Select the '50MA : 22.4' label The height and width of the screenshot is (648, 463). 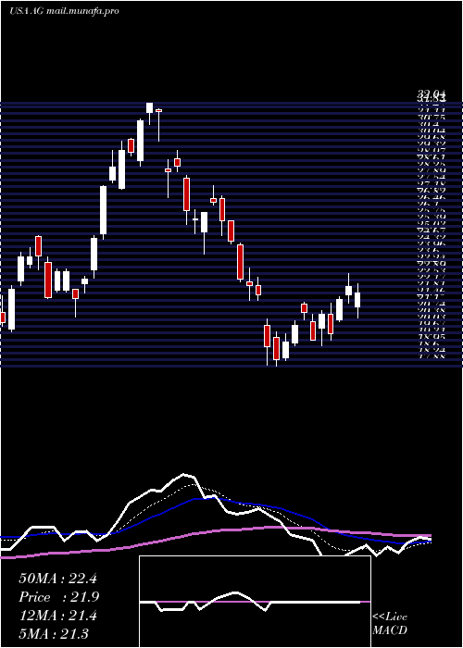57,579
